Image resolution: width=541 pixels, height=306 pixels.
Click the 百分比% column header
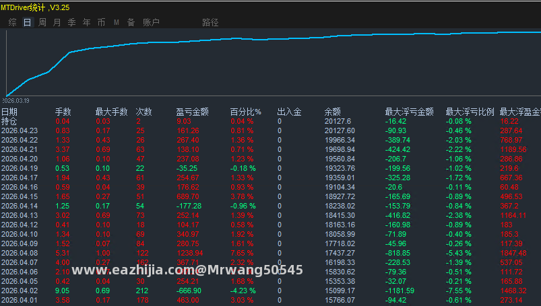pos(246,112)
